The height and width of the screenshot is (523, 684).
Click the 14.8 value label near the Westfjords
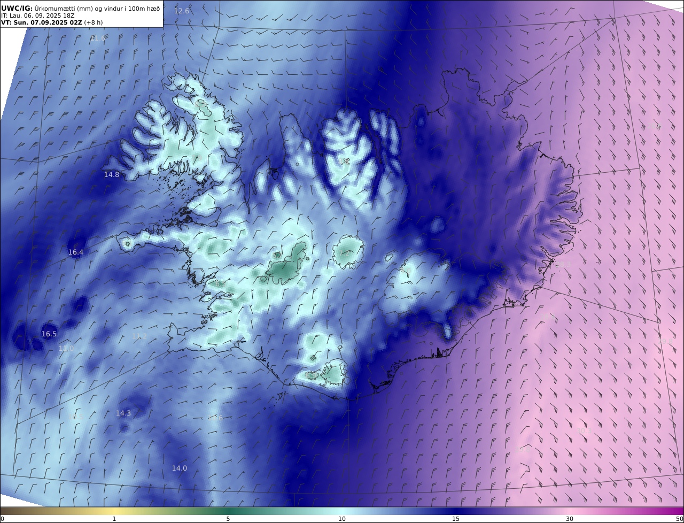tap(112, 174)
